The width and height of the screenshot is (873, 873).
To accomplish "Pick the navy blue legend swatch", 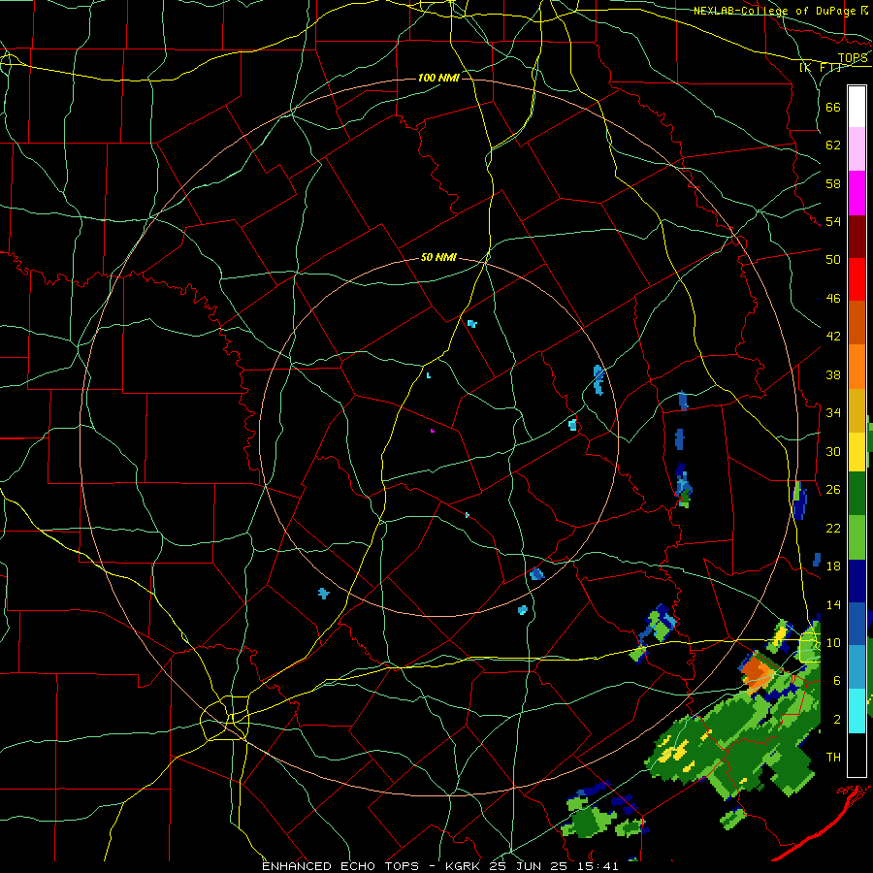I will [857, 581].
